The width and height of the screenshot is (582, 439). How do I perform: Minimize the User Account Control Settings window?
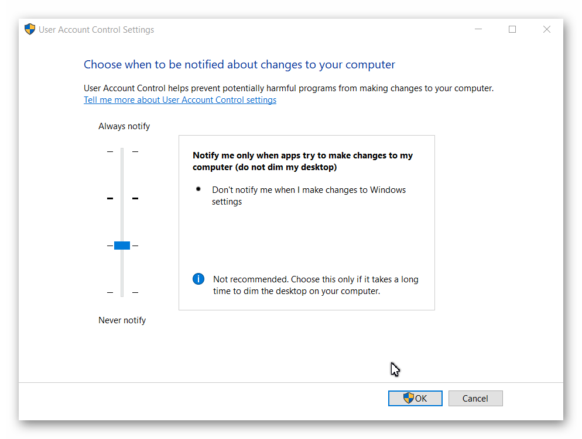tap(478, 29)
